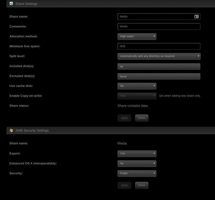The image size is (215, 200).
Task: Click the contact card icon in Share name field
Action: [196, 17]
